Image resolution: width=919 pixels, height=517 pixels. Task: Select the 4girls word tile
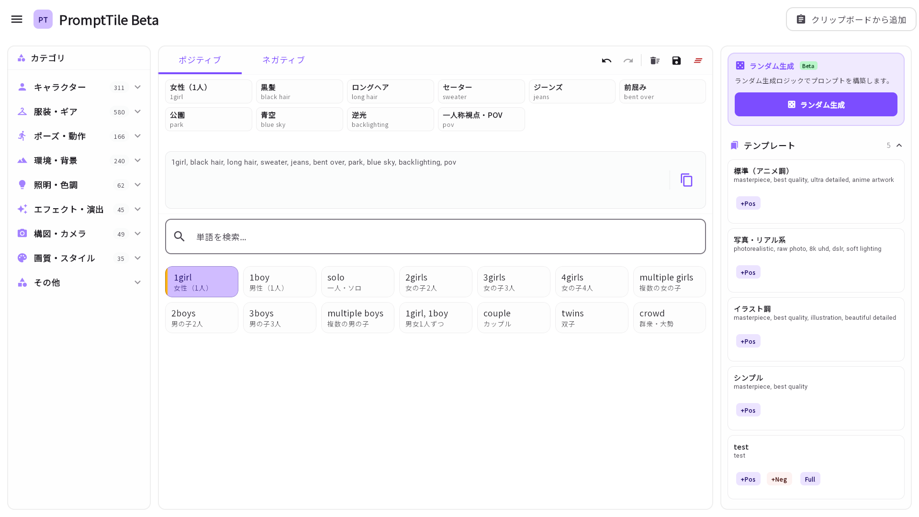click(x=592, y=282)
